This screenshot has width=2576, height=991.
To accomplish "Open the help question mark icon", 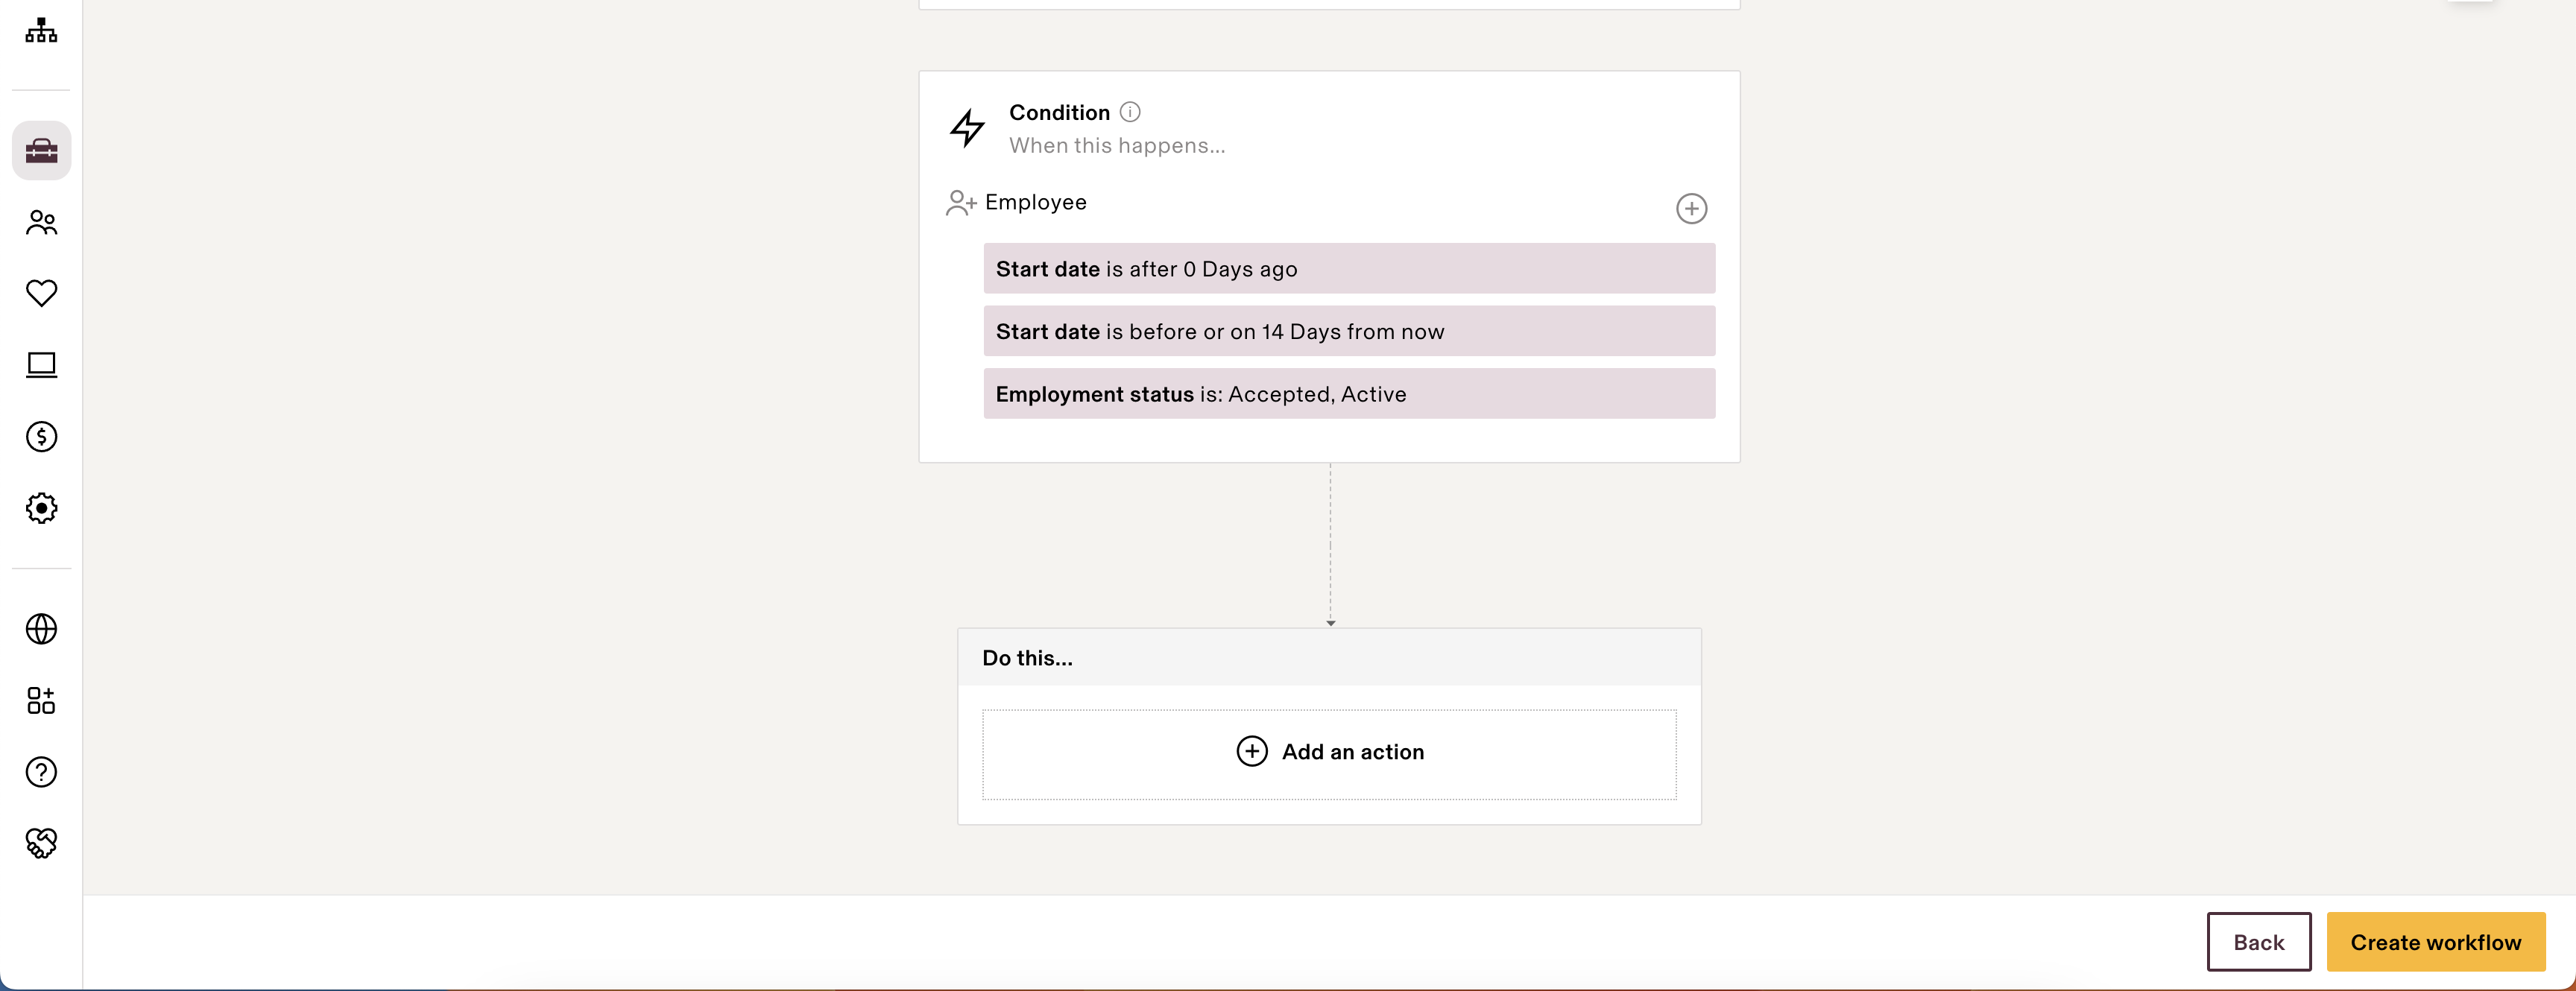I will (x=41, y=771).
